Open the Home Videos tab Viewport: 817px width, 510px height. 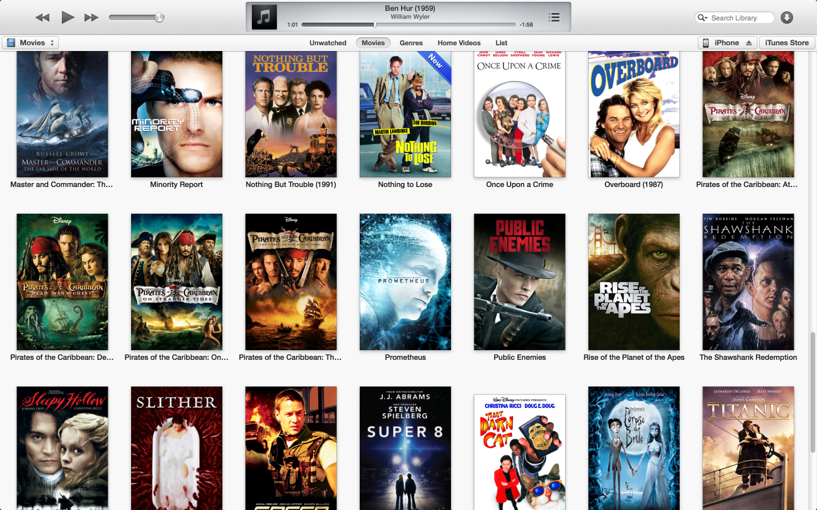[459, 43]
